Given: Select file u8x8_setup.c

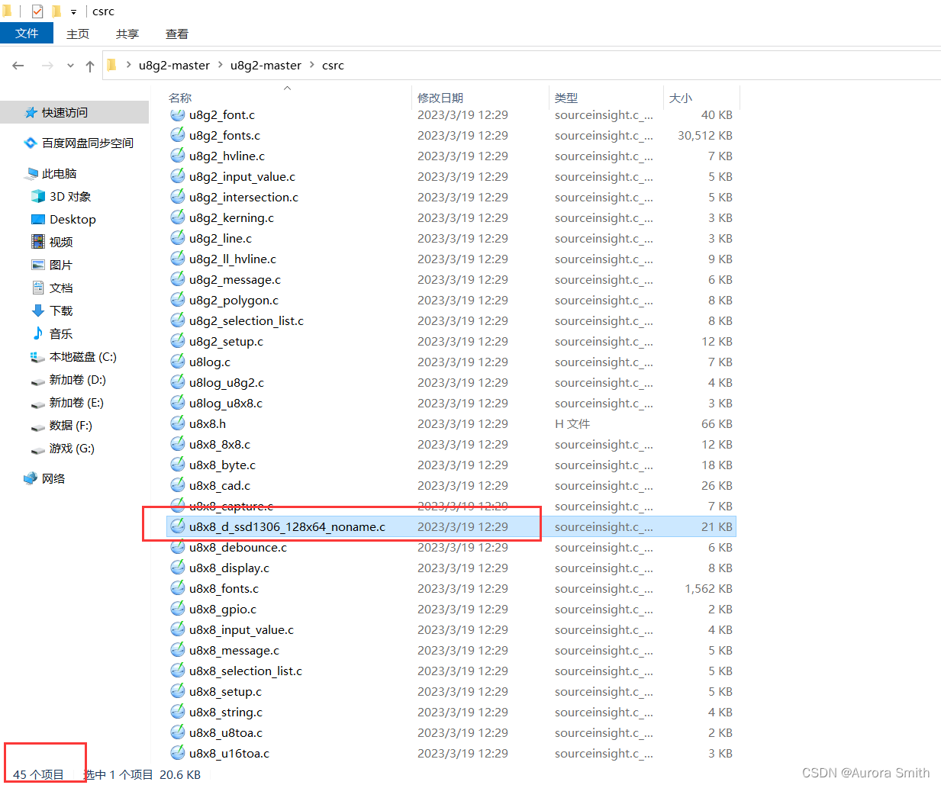Looking at the screenshot, I should [451, 691].
